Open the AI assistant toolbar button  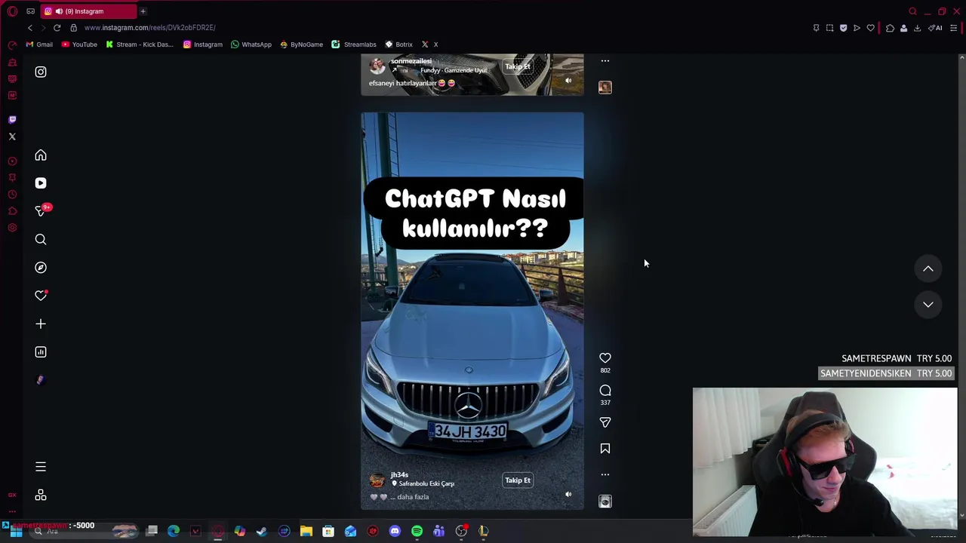click(x=935, y=28)
